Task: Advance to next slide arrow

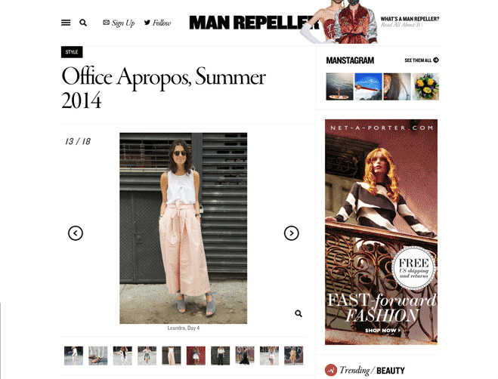Action: pyautogui.click(x=291, y=233)
